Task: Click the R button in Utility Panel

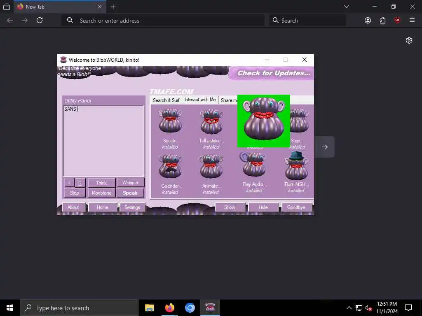Action: (x=80, y=183)
